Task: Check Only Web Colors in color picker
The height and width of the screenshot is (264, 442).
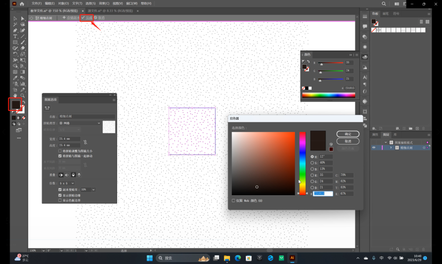Action: [x=233, y=201]
